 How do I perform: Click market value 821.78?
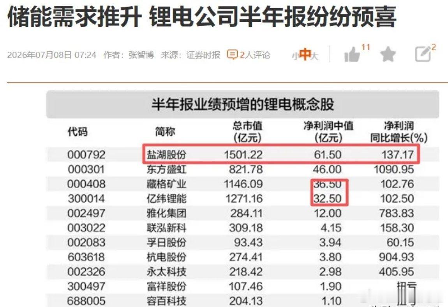[x=246, y=169]
